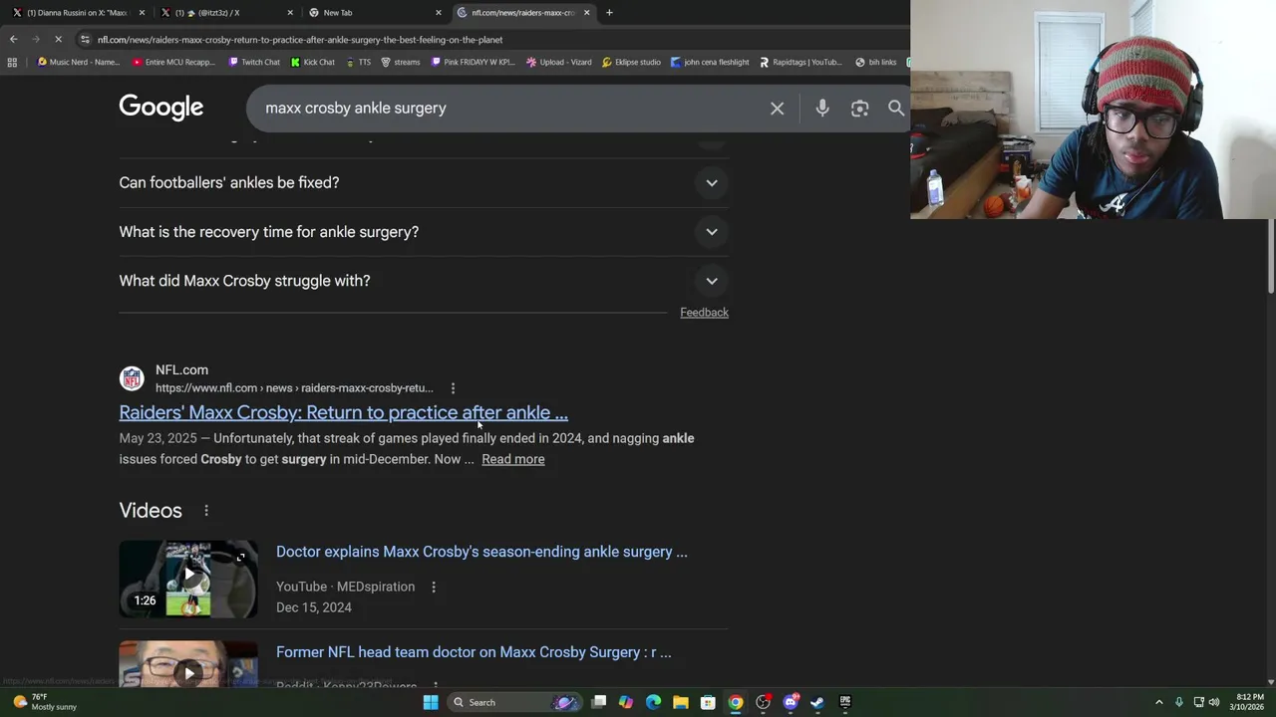
Task: Clear the Google search box
Action: coord(777,108)
